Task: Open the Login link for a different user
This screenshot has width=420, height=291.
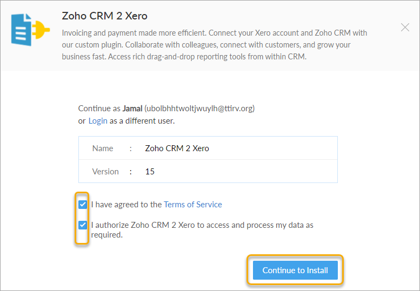Action: pos(98,121)
